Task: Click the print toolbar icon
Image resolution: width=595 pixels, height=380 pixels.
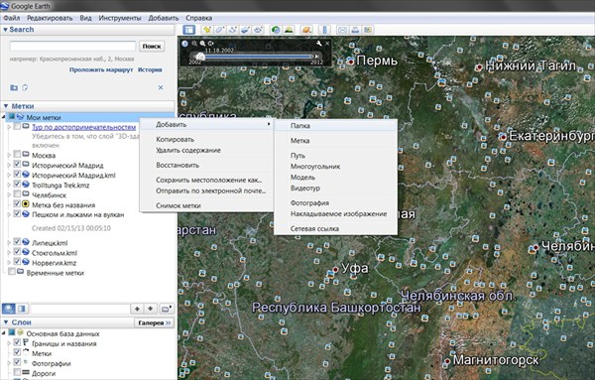Action: pos(355,30)
